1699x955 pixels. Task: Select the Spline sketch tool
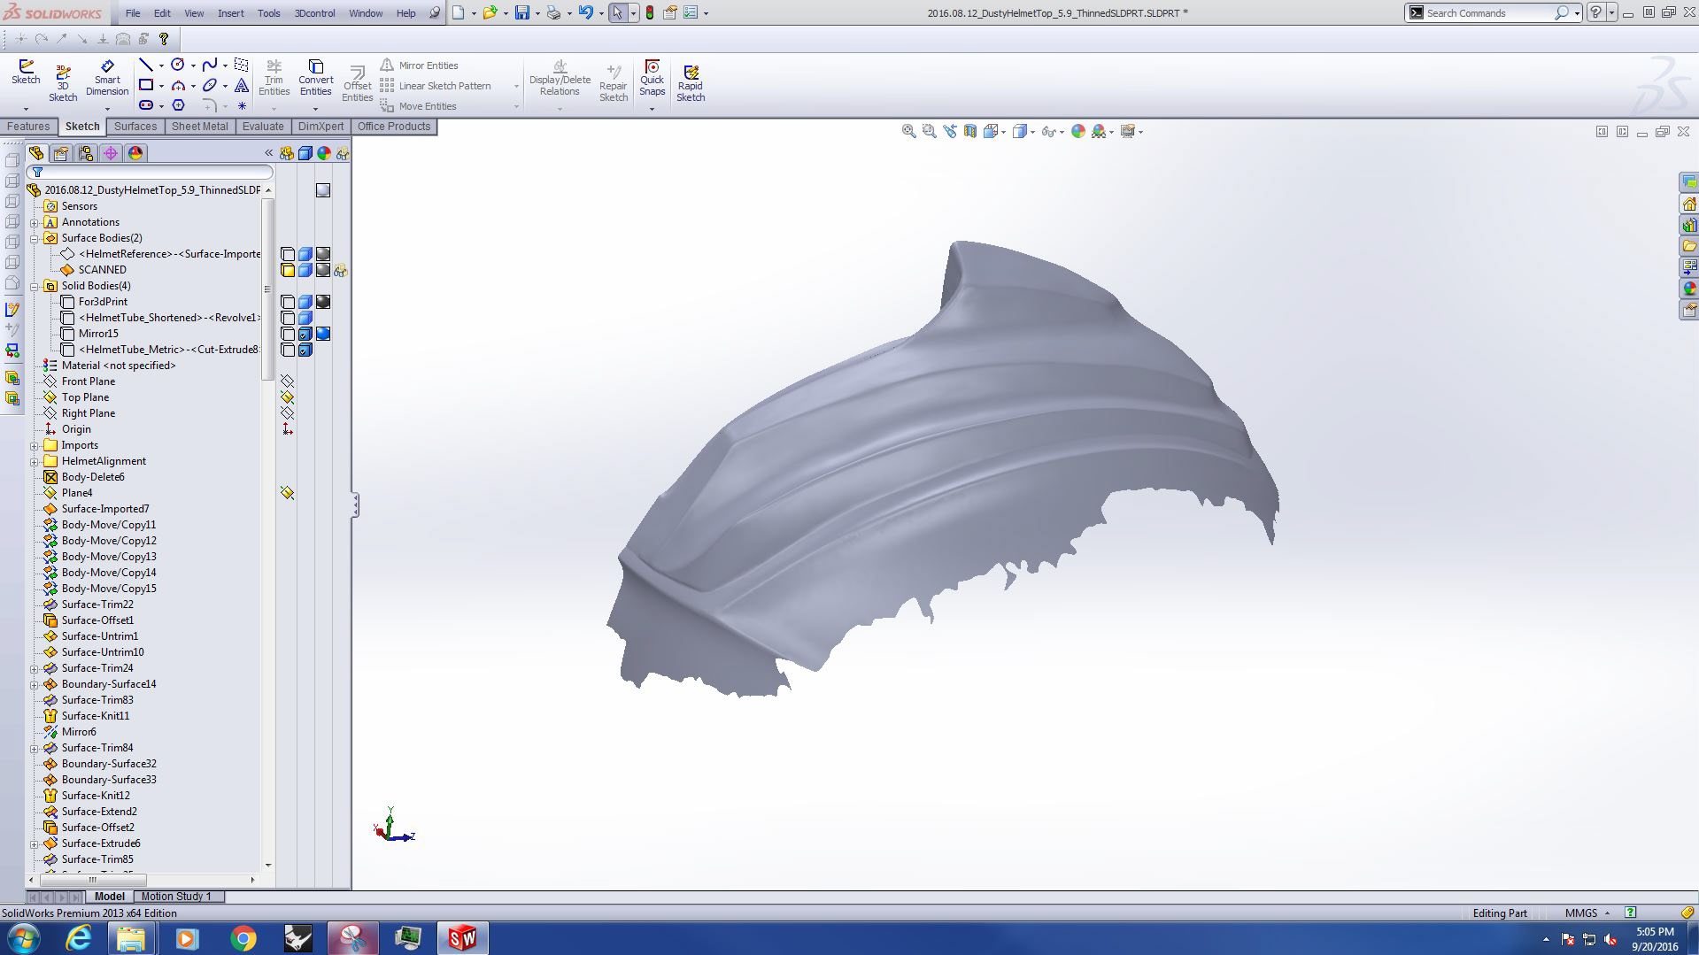pyautogui.click(x=210, y=65)
